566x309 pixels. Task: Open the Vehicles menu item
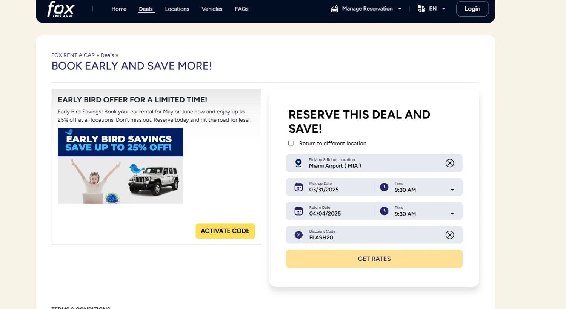pos(212,9)
